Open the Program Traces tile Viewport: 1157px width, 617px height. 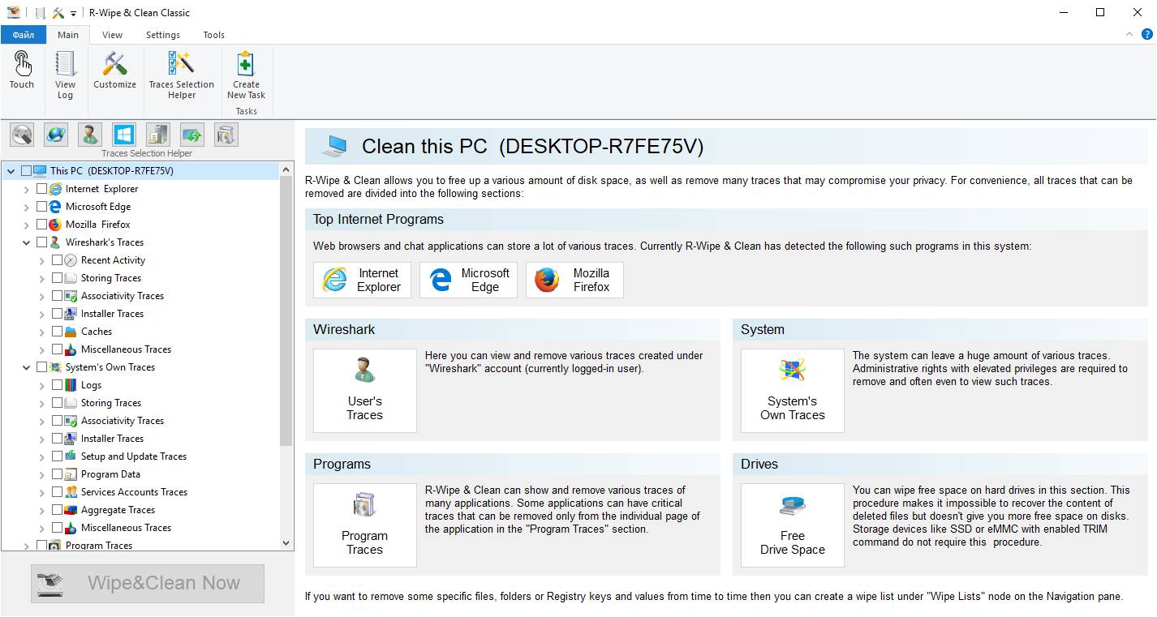click(x=365, y=525)
